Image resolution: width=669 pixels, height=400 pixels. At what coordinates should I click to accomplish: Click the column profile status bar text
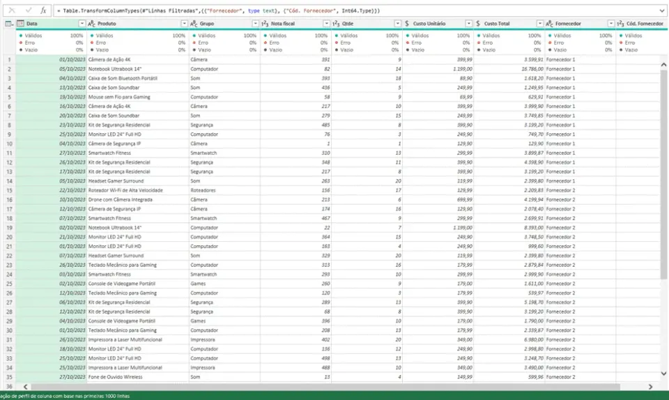[65, 396]
